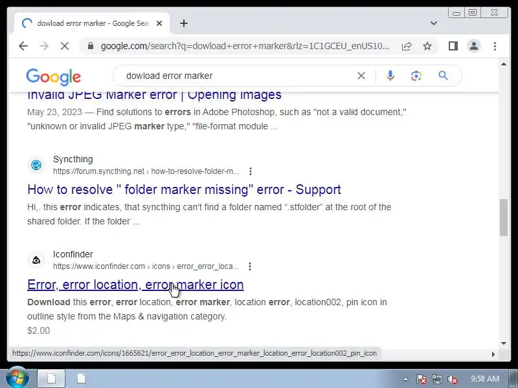Bookmark this page with the star
Image resolution: width=518 pixels, height=388 pixels.
tap(427, 46)
